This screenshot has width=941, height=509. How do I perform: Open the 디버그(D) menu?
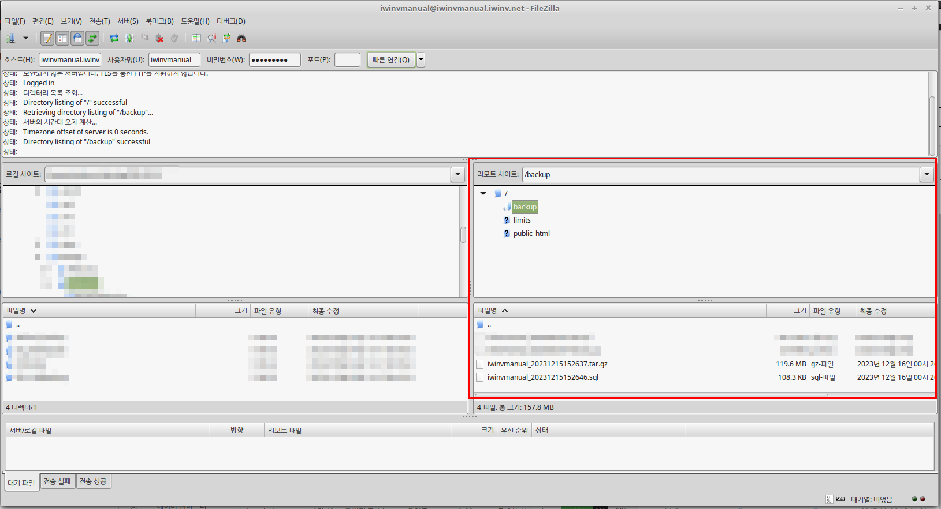coord(231,21)
